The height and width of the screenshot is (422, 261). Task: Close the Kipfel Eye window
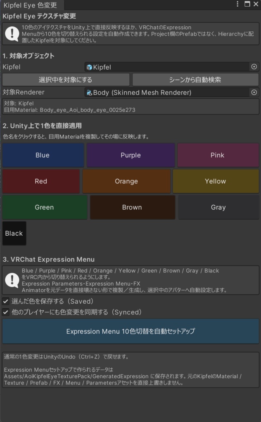click(x=256, y=4)
